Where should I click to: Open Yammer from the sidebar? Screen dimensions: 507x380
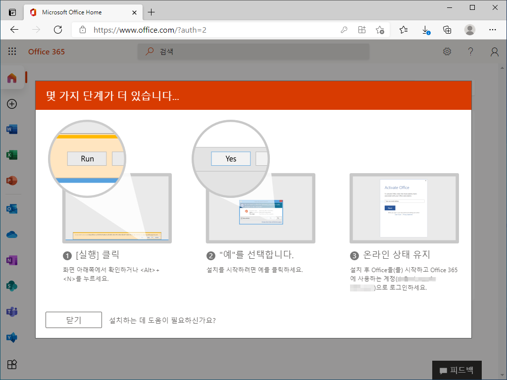12,337
